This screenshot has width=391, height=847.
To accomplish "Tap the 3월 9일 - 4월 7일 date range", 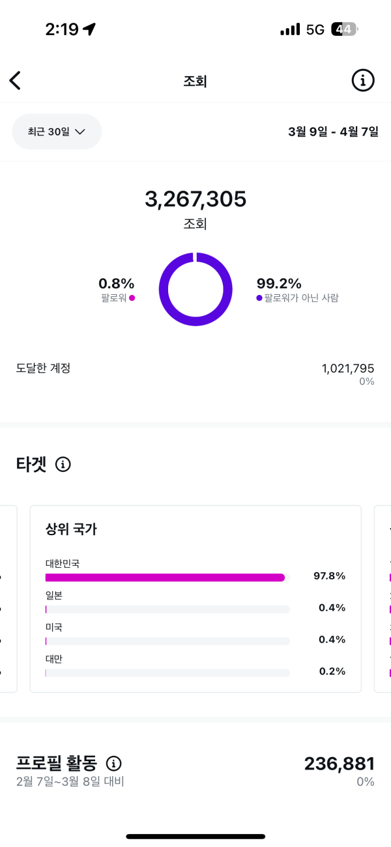I will (333, 132).
